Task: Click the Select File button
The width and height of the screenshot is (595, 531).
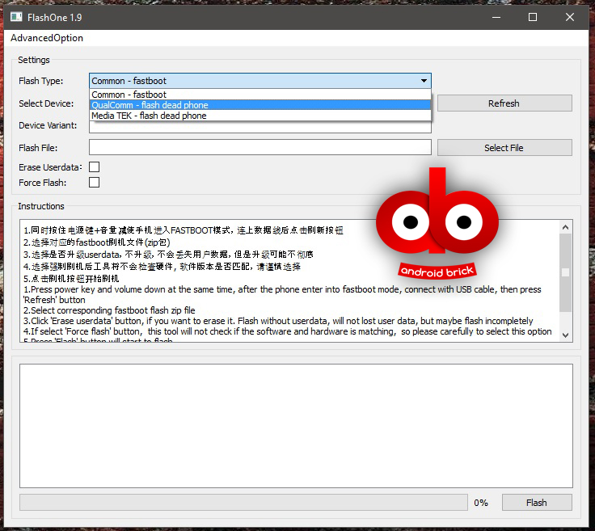Action: coord(504,148)
